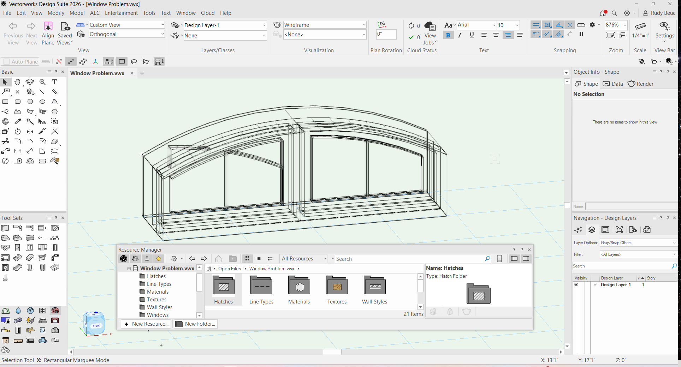The width and height of the screenshot is (681, 367).
Task: Select the Rectangle tool
Action: coord(5,102)
